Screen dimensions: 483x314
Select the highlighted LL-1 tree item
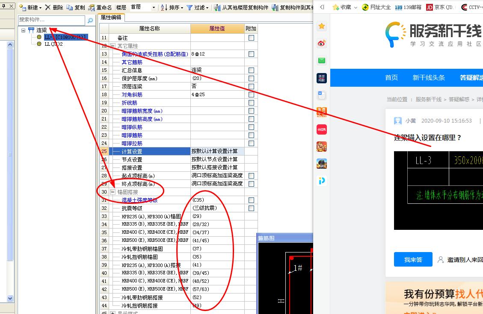pyautogui.click(x=65, y=37)
